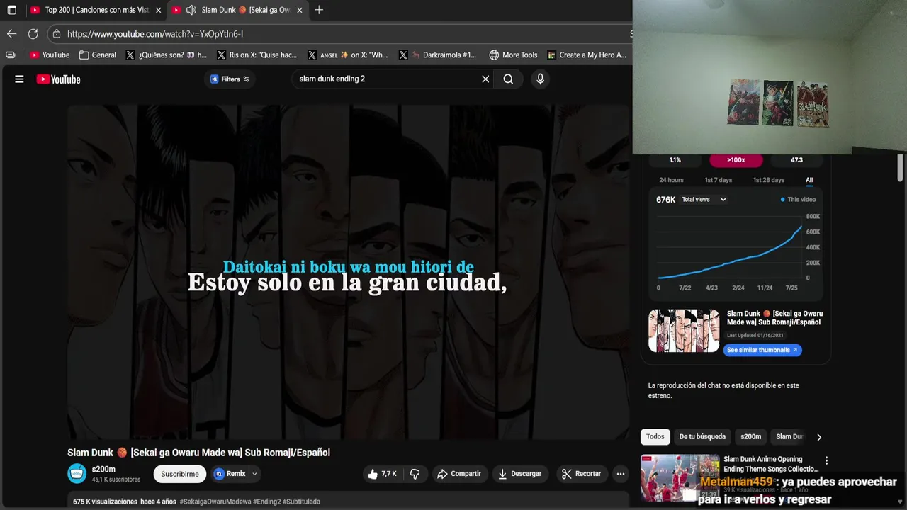The height and width of the screenshot is (510, 907).
Task: Click the sidebar vertical scrollbar
Action: coord(901,168)
